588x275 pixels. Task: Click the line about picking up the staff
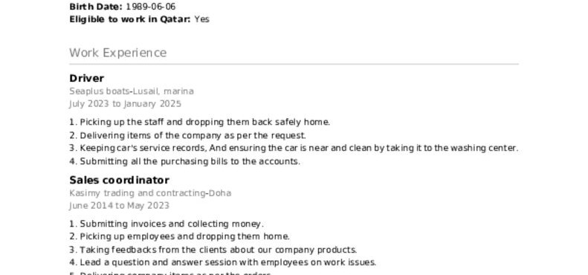(x=199, y=122)
